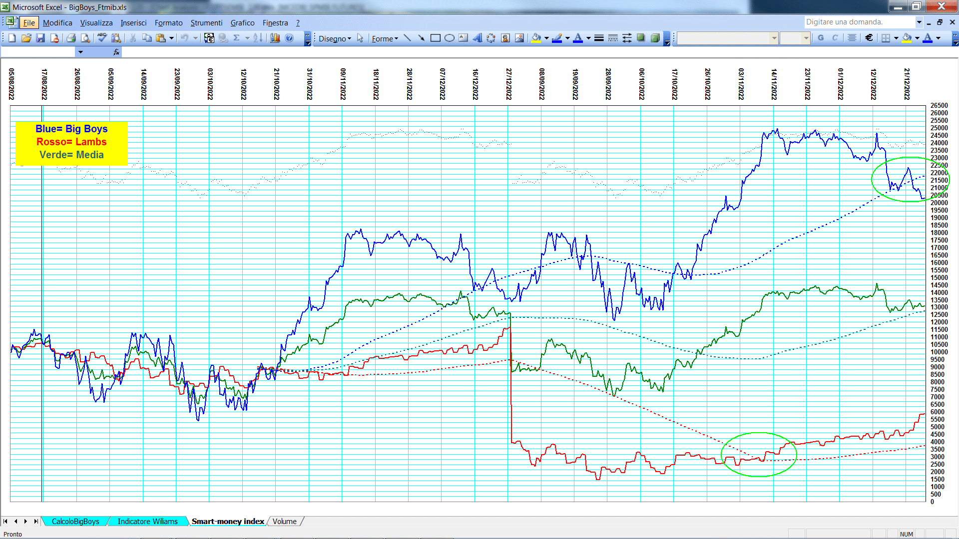Insert Clip Art
The image size is (959, 539).
point(505,38)
